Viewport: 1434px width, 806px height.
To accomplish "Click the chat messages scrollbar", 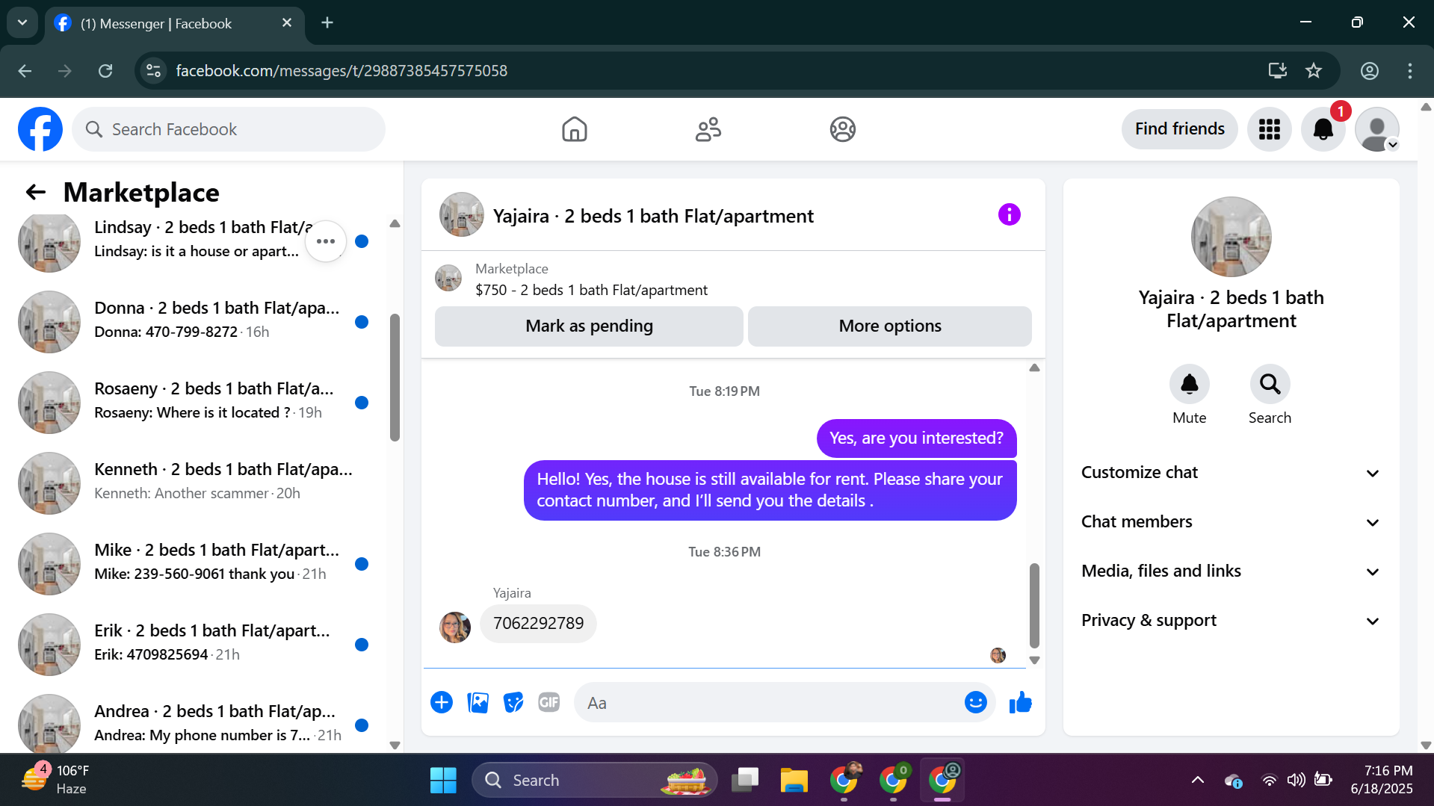I will click(x=1034, y=605).
